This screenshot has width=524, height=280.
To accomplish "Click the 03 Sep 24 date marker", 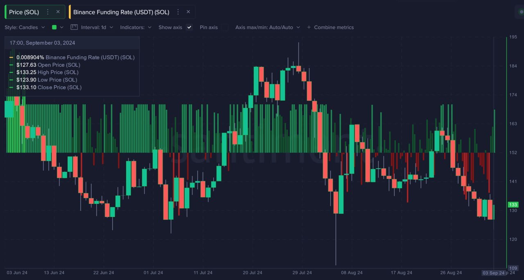I will [493, 273].
